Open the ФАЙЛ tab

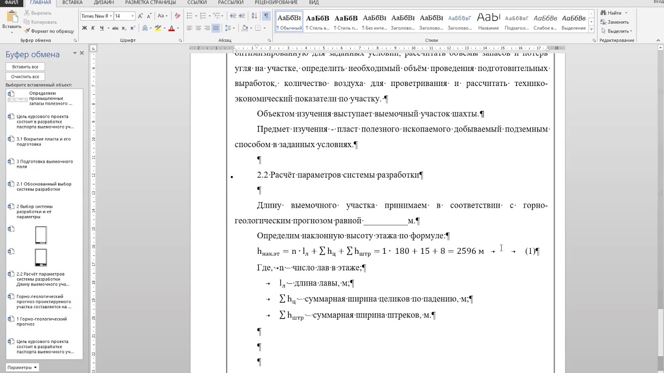[11, 3]
